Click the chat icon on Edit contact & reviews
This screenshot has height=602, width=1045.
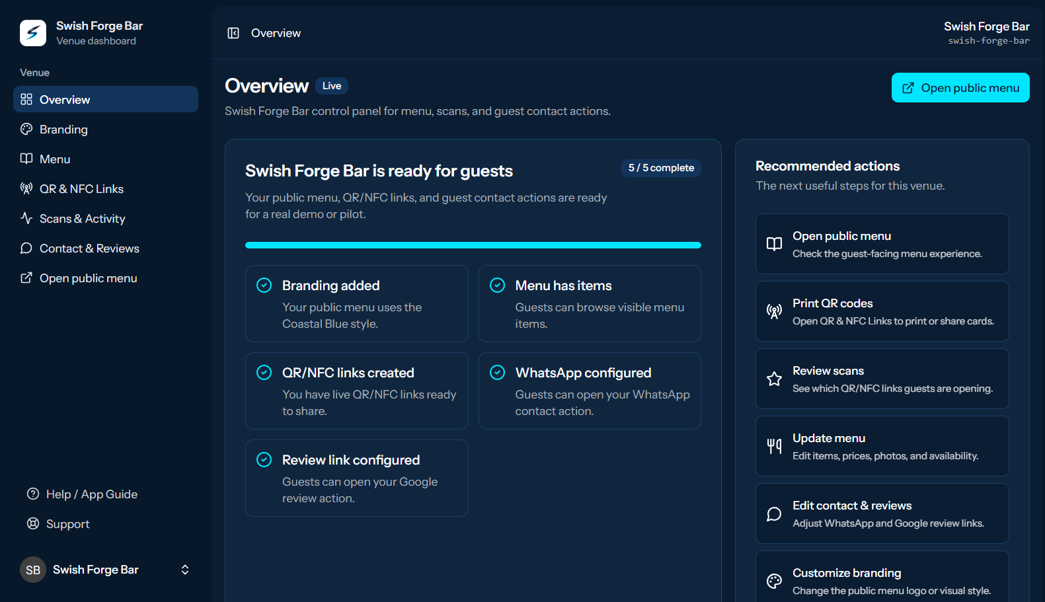[774, 513]
